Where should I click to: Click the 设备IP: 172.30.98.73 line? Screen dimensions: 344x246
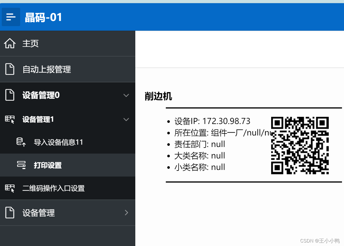tap(212, 121)
